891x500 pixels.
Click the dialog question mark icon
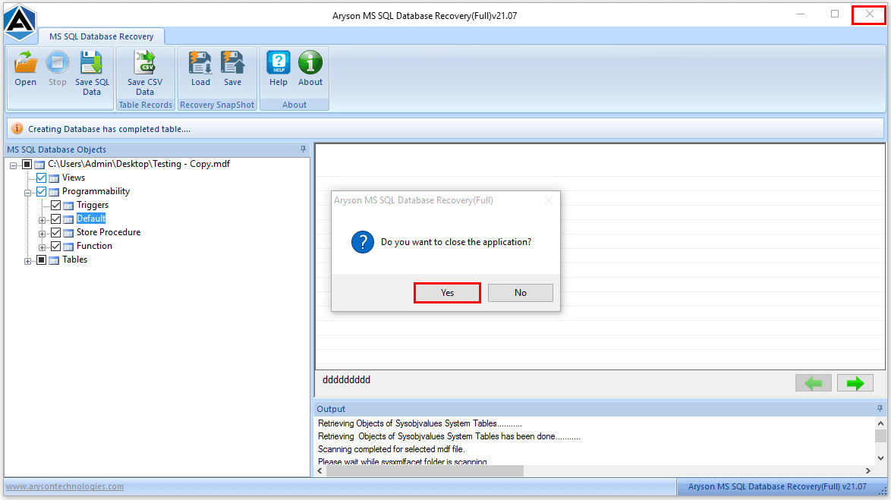363,242
